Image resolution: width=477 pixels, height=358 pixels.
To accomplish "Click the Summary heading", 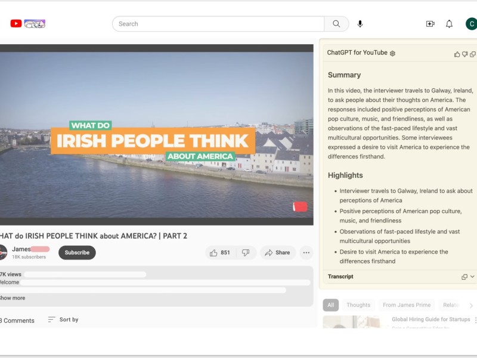I will pos(345,75).
